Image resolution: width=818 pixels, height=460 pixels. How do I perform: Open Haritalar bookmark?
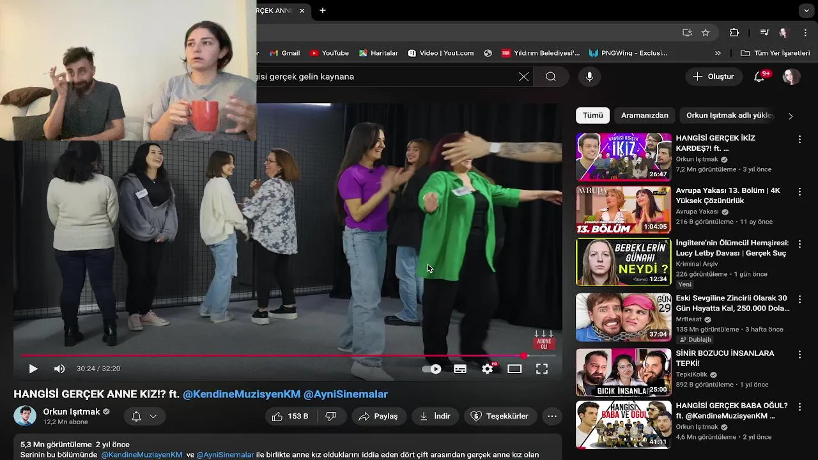[x=378, y=53]
